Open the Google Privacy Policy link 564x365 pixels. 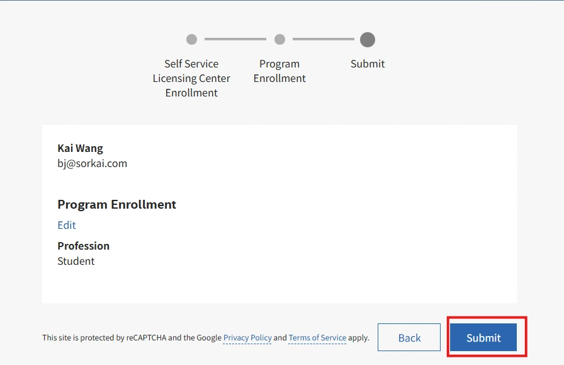tap(247, 338)
